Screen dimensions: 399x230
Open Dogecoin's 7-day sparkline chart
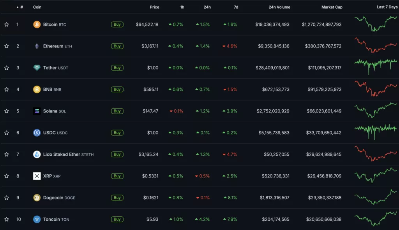coord(376,197)
